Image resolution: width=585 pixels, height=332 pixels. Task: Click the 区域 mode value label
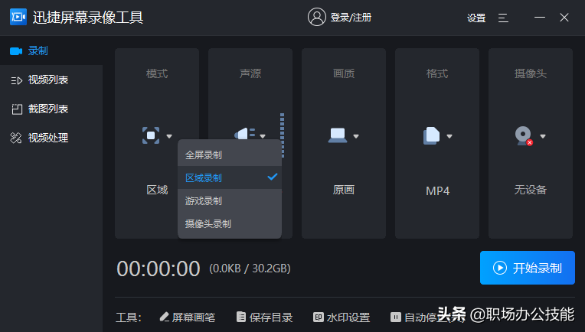157,190
